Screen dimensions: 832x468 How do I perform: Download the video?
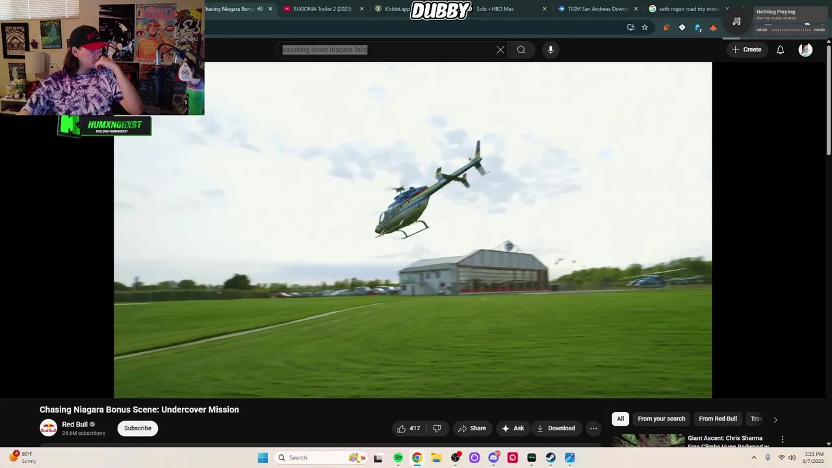(x=556, y=428)
